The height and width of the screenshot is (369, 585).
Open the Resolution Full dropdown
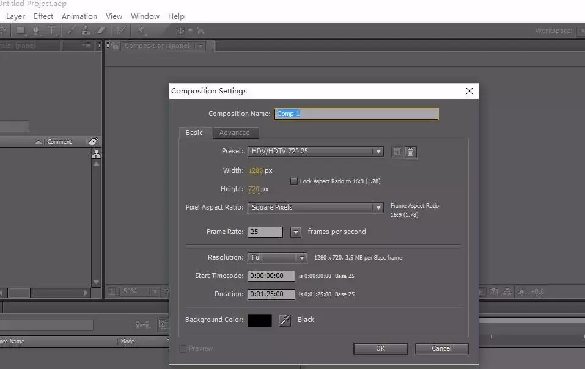click(277, 258)
